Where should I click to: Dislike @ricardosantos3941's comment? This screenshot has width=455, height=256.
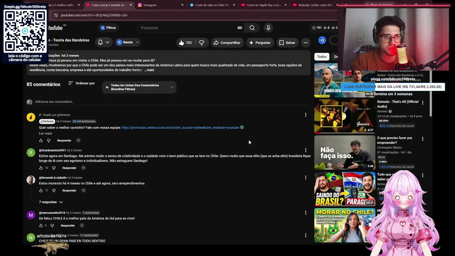54,168
